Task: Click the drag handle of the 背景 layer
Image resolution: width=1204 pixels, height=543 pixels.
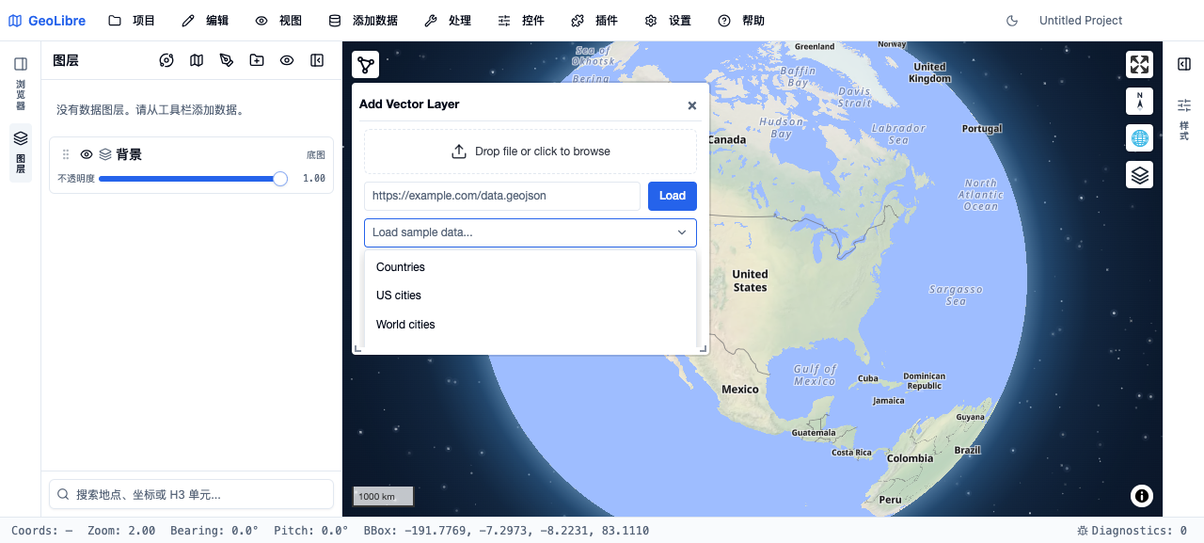Action: click(66, 154)
